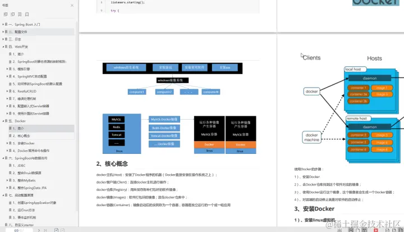
Task: Click the 'docker' client box
Action: click(x=312, y=92)
